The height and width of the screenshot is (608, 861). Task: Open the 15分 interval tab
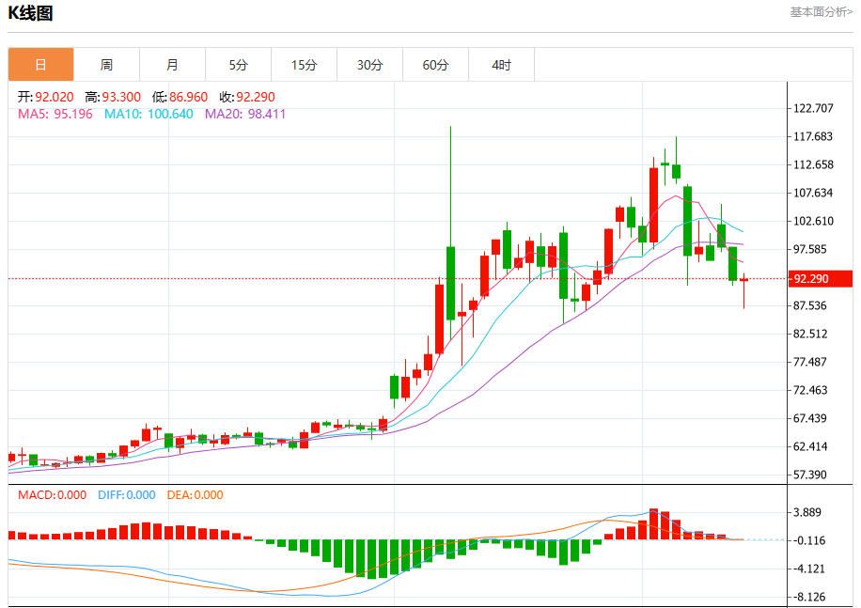point(305,65)
